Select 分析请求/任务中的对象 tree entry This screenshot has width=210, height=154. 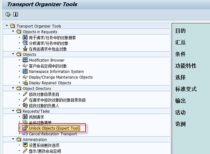coord(49,43)
